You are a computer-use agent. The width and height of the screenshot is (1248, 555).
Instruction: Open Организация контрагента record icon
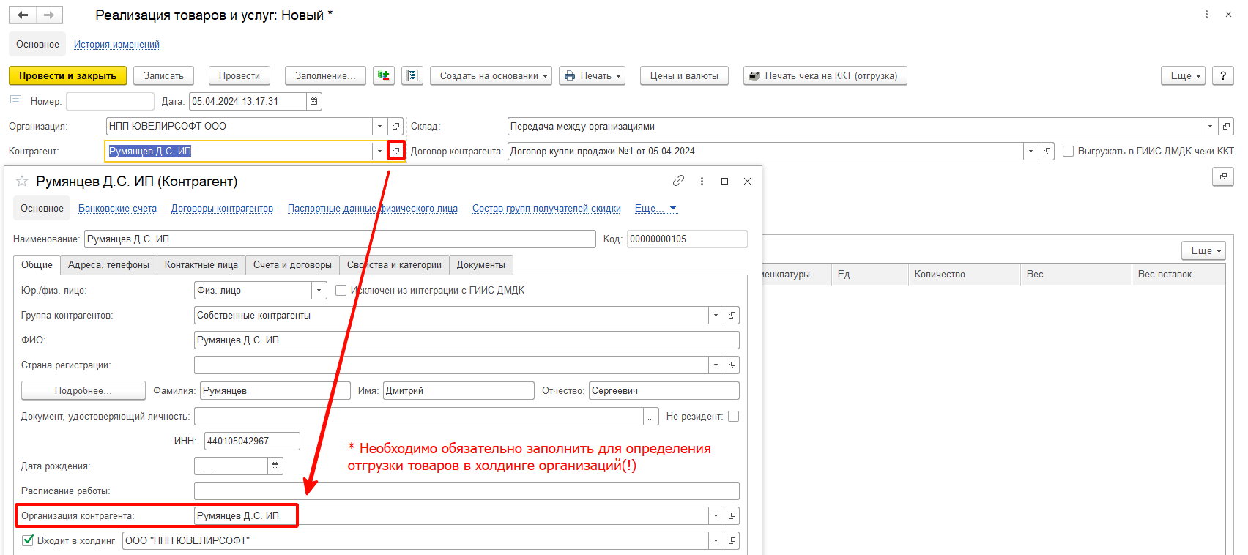pyautogui.click(x=732, y=515)
